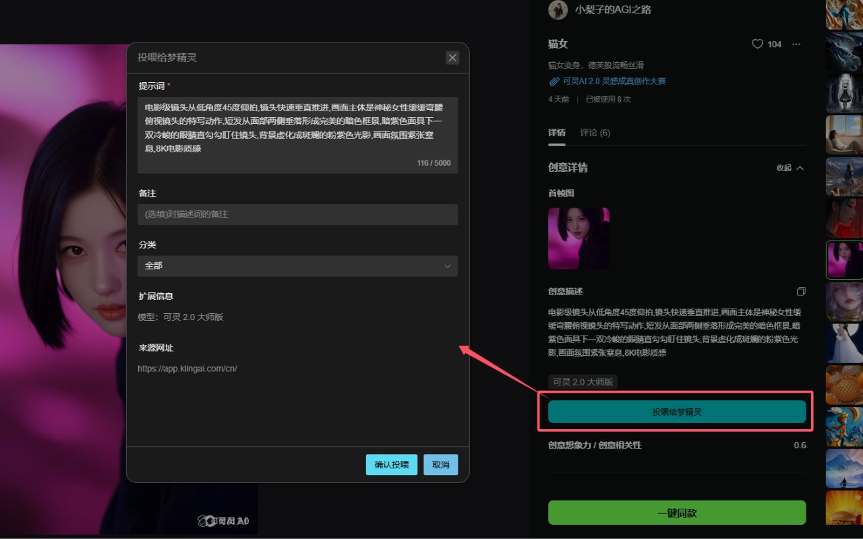Click the 创意想象力 / 创意相关性 label

point(595,445)
